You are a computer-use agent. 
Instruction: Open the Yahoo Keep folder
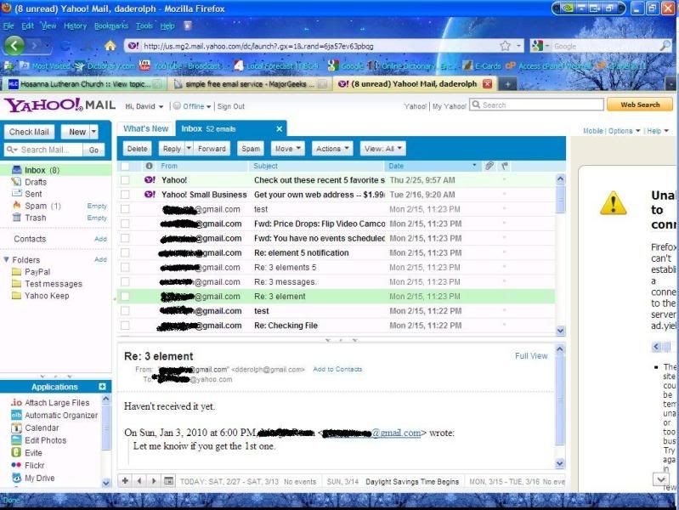tap(47, 296)
